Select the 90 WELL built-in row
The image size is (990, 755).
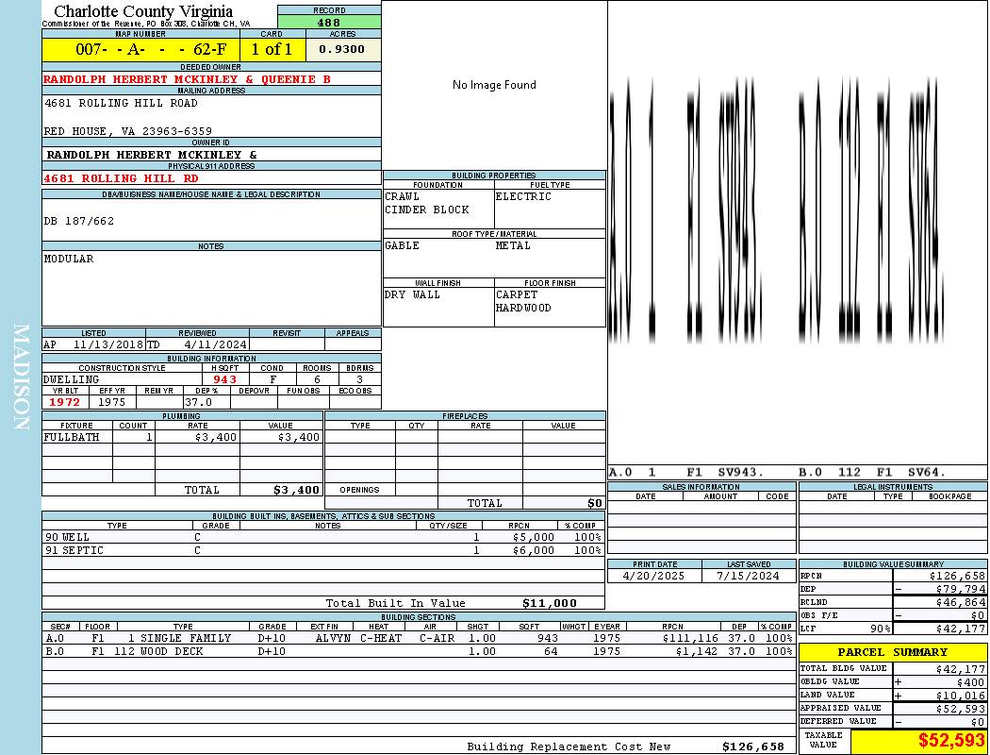coord(323,538)
